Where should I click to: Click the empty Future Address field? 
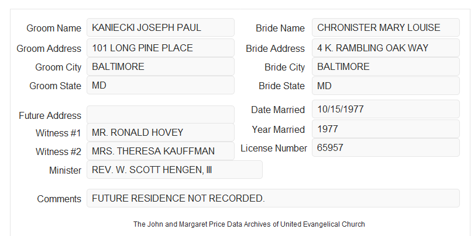point(160,115)
